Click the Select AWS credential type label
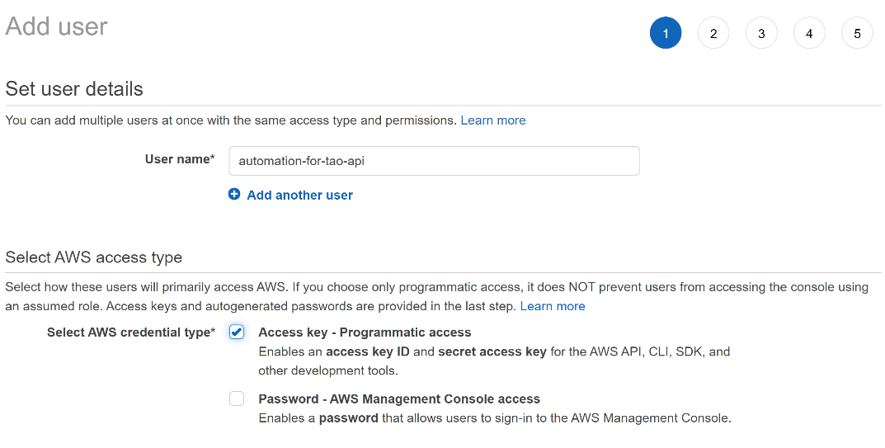The height and width of the screenshot is (448, 885). coord(130,332)
